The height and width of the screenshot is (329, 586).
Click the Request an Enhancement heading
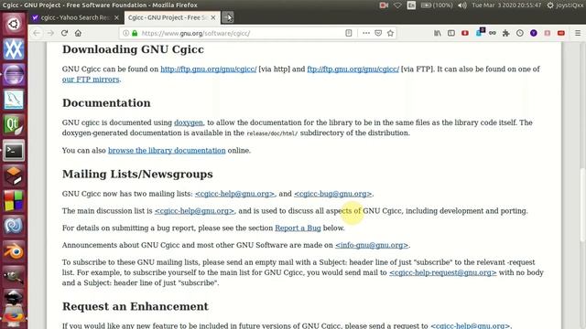click(x=136, y=306)
